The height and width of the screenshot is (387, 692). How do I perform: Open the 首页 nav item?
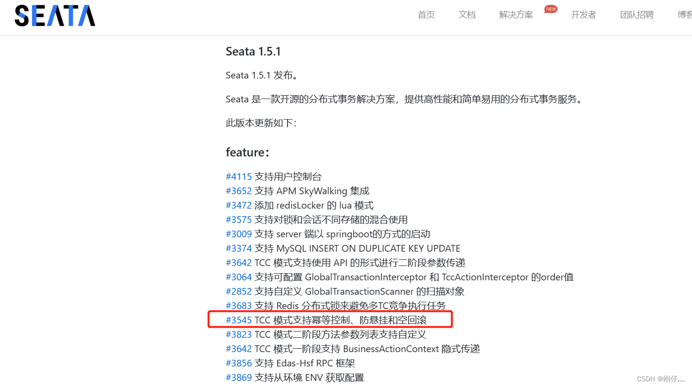coord(426,15)
